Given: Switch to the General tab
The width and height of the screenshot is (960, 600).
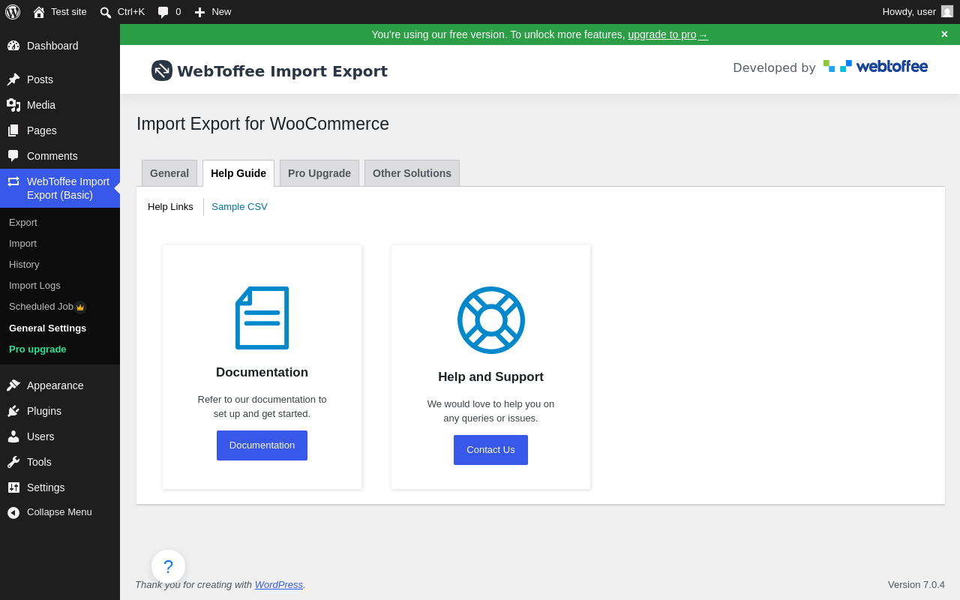Looking at the screenshot, I should tap(169, 173).
